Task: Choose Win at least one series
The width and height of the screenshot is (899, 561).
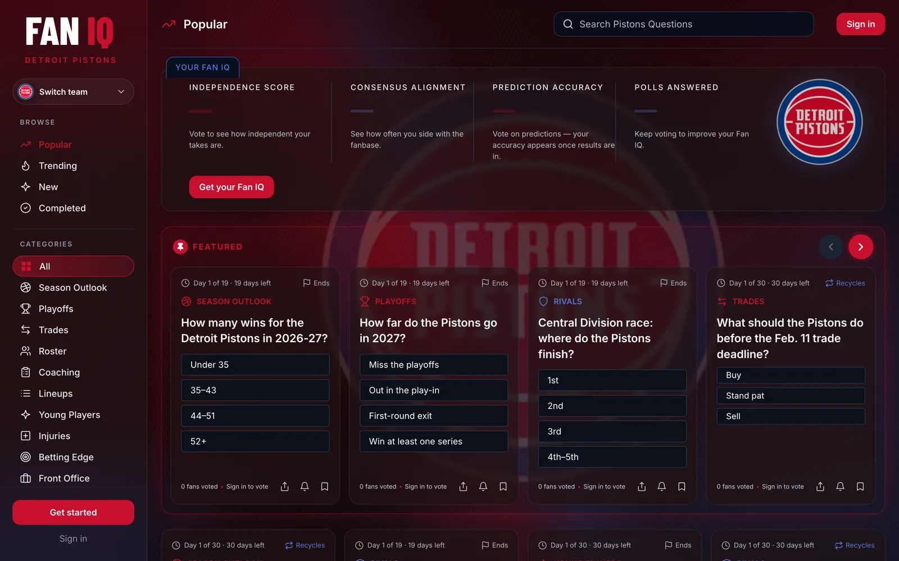Action: pos(434,442)
